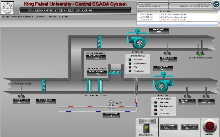Click the exhaust air damper louver graphic

click(116, 72)
